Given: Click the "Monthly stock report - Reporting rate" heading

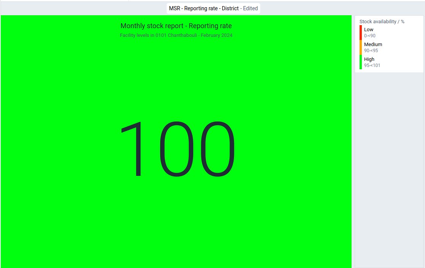Looking at the screenshot, I should click(176, 26).
